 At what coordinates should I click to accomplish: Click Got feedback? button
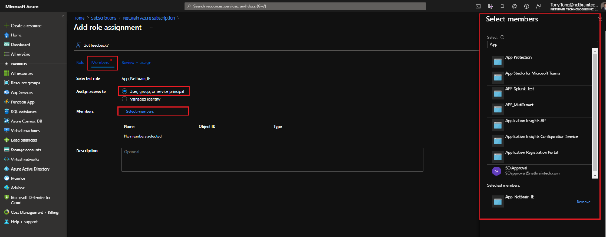coord(92,45)
